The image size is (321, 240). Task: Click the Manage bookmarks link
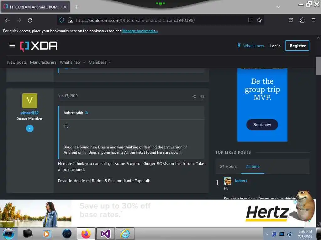click(x=140, y=31)
